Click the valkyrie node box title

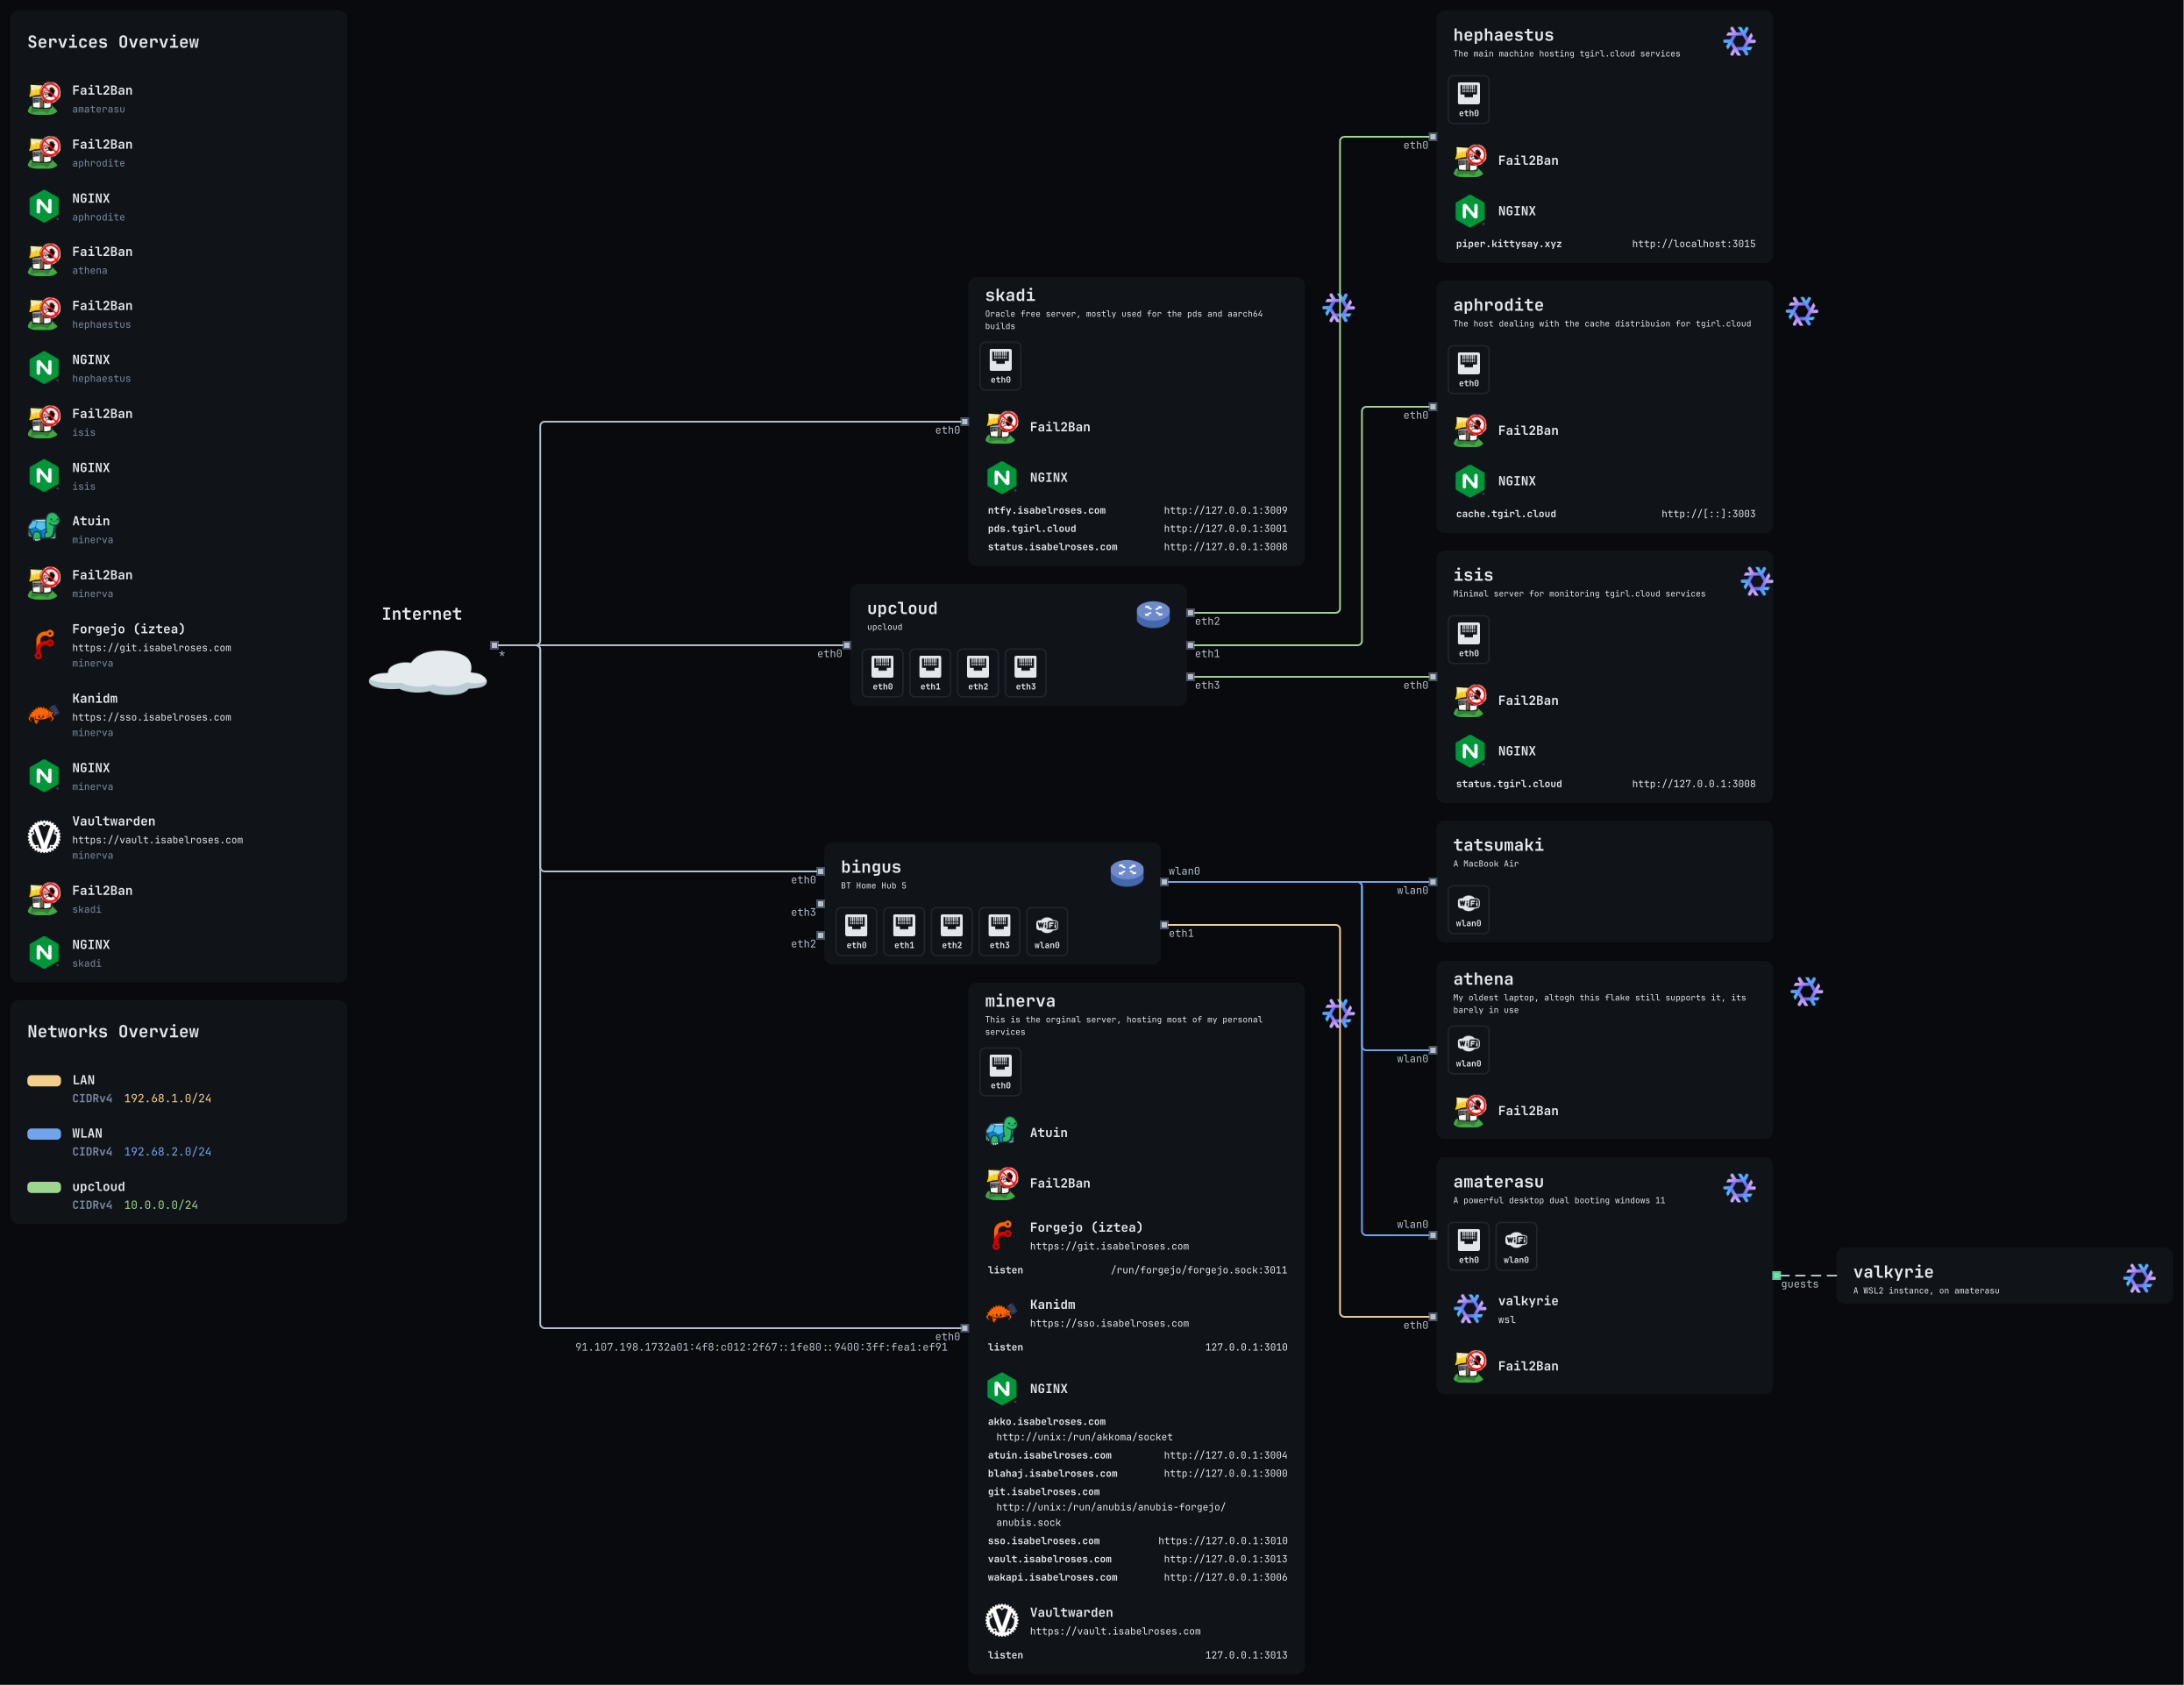pos(1892,1272)
